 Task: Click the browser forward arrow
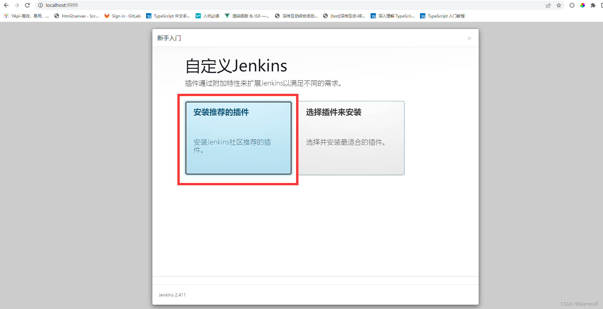(17, 5)
